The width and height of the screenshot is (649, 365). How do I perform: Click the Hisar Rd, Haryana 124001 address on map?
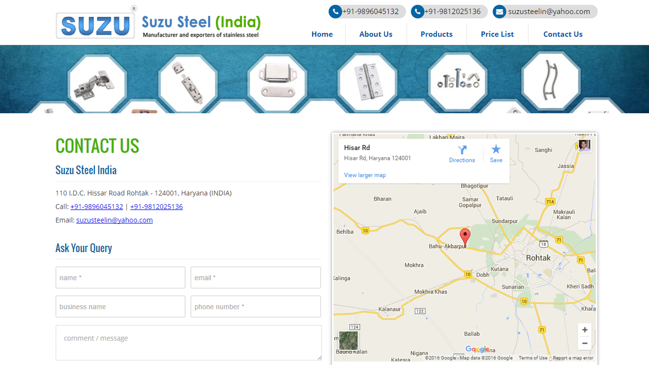point(378,158)
